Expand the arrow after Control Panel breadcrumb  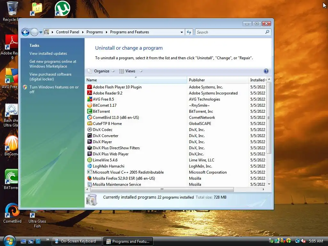coord(83,32)
